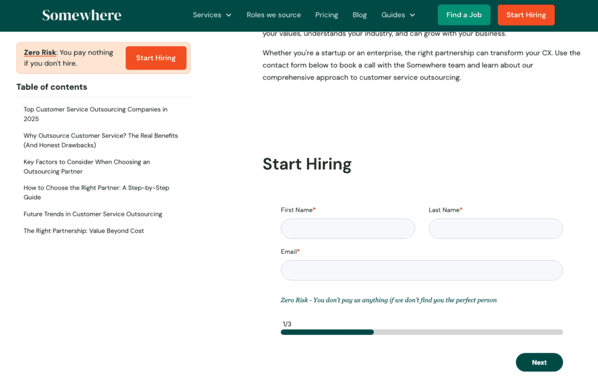
Task: Click into the Email input field
Action: click(422, 271)
